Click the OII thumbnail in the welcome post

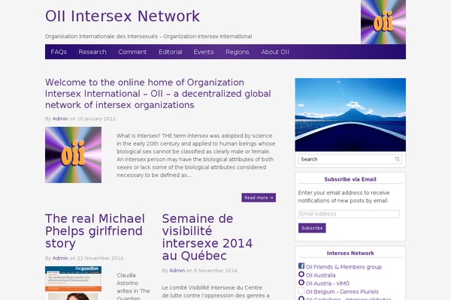(73, 154)
